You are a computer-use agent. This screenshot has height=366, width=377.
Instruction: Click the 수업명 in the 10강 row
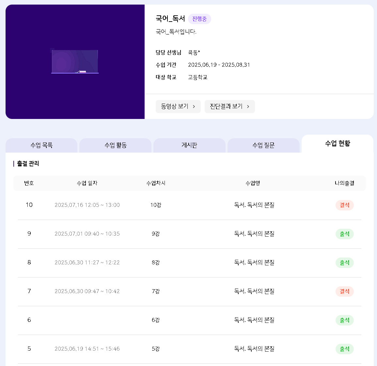[254, 205]
